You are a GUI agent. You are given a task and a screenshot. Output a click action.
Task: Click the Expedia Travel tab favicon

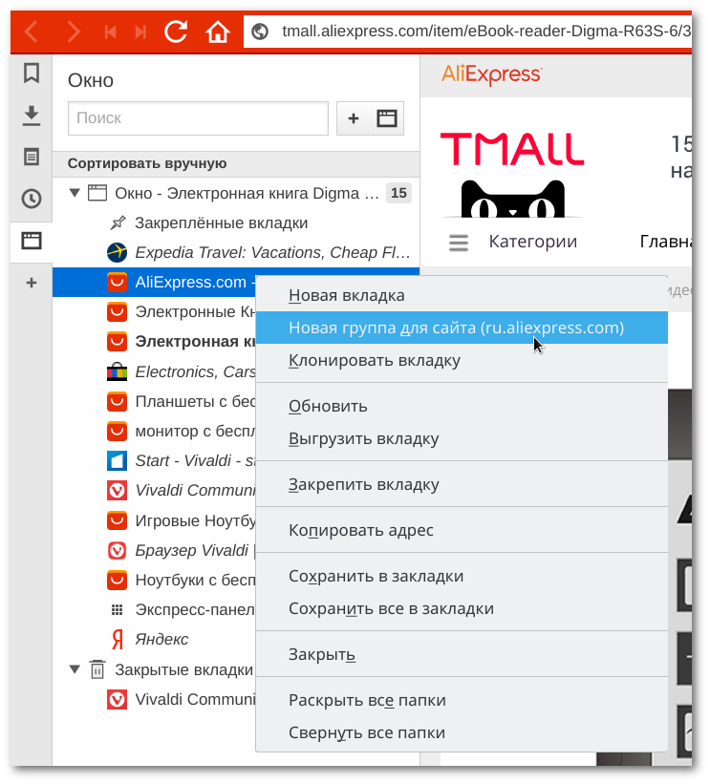click(118, 252)
